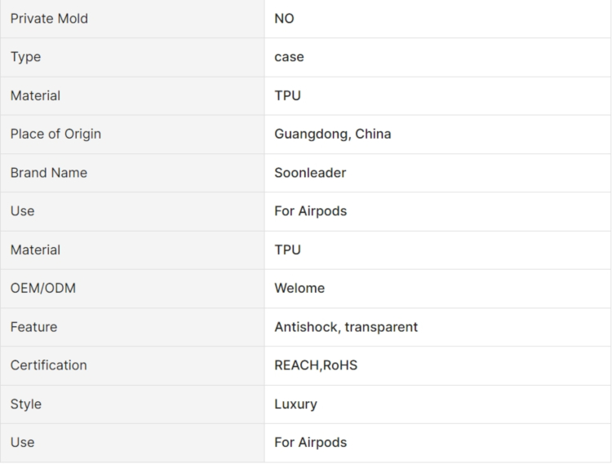The height and width of the screenshot is (464, 612).
Task: Select the NO value for Private Mold
Action: click(x=284, y=19)
